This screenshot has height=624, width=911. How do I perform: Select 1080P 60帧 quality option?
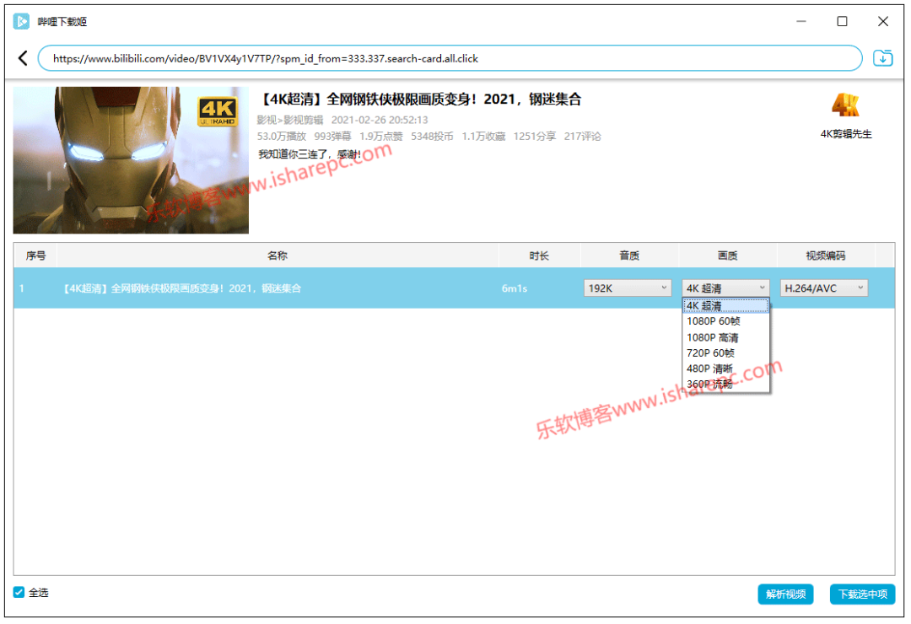(x=725, y=321)
